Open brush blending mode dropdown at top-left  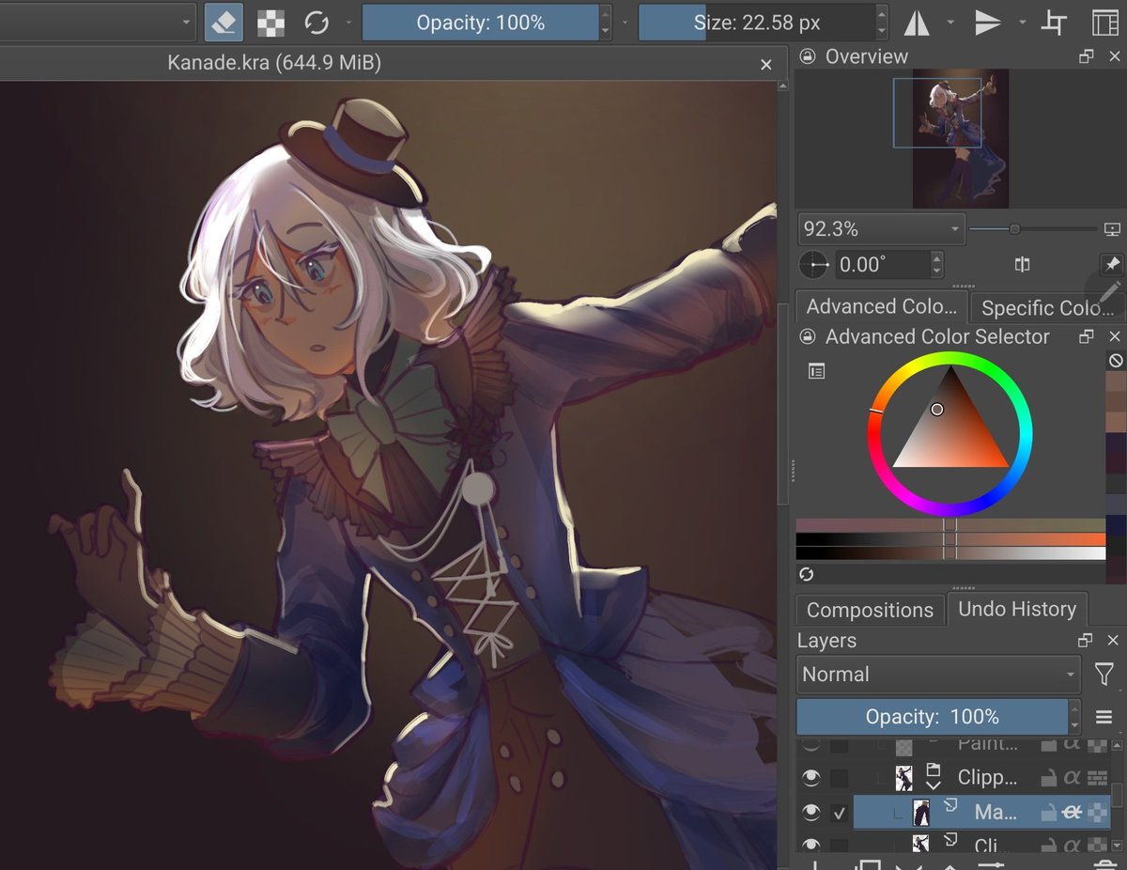click(x=98, y=22)
